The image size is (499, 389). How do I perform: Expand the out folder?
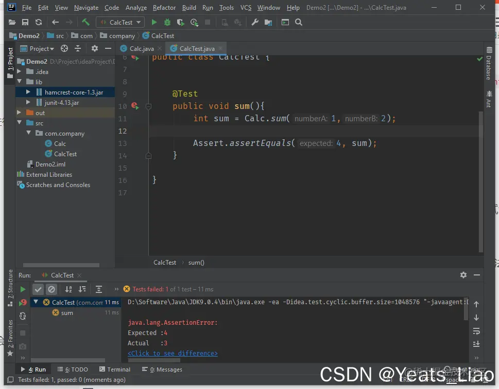19,113
